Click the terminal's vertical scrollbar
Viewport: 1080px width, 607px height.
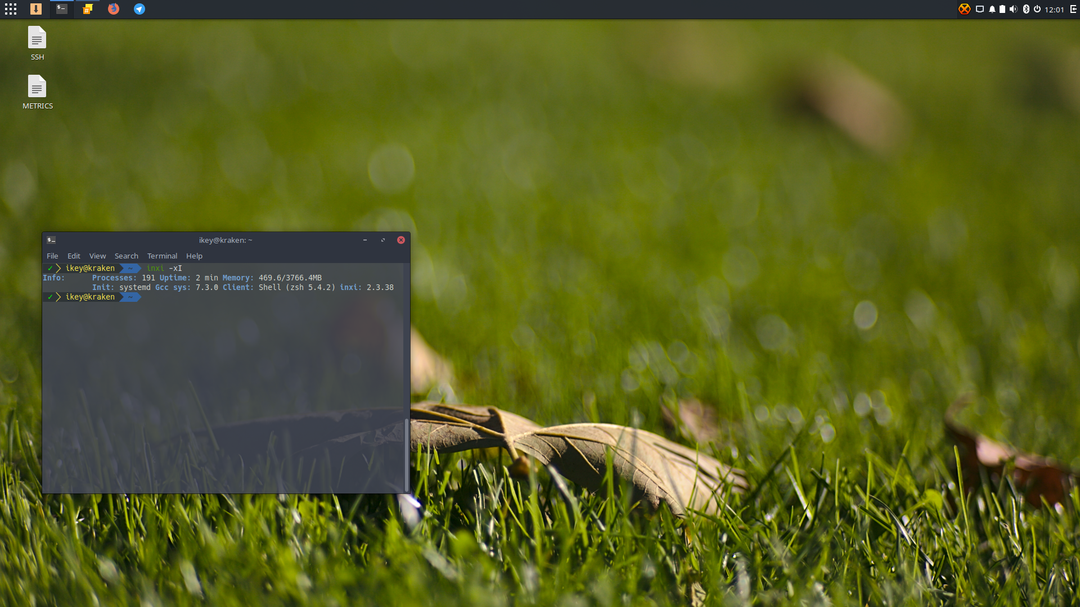coord(407,455)
